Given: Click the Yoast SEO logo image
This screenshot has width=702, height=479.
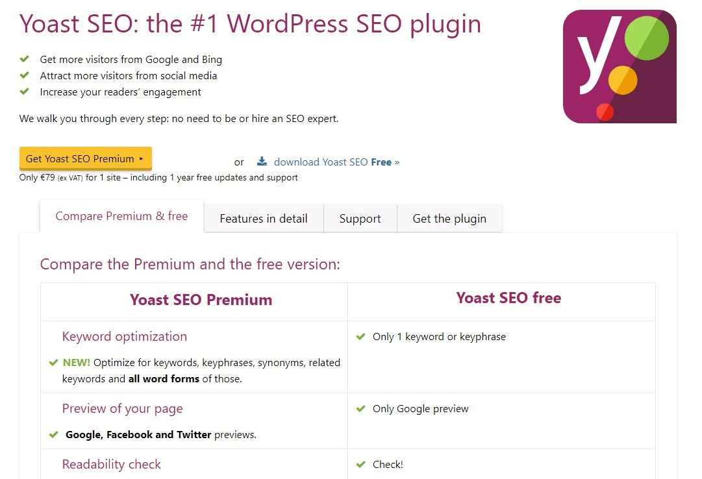Looking at the screenshot, I should [620, 67].
